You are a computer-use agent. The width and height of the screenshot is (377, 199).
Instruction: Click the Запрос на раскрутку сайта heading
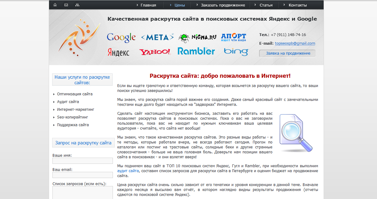point(83,143)
